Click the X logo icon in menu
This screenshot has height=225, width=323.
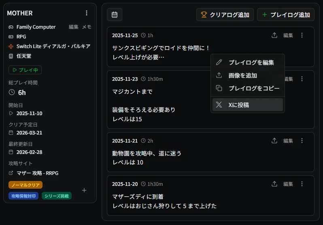[219, 105]
